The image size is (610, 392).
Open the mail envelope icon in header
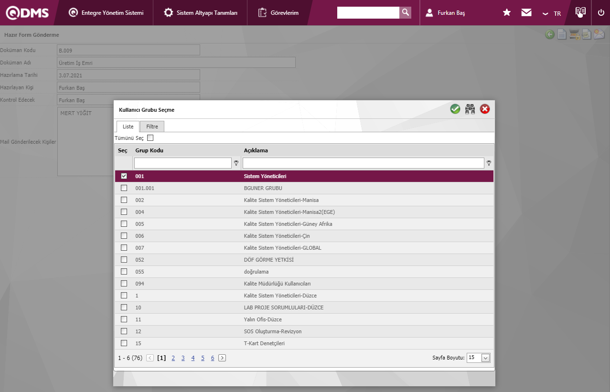pos(526,13)
